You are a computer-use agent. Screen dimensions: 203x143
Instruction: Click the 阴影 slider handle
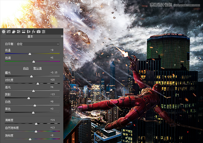[29, 98]
